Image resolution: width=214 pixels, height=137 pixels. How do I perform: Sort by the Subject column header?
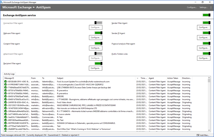[x=96, y=78]
